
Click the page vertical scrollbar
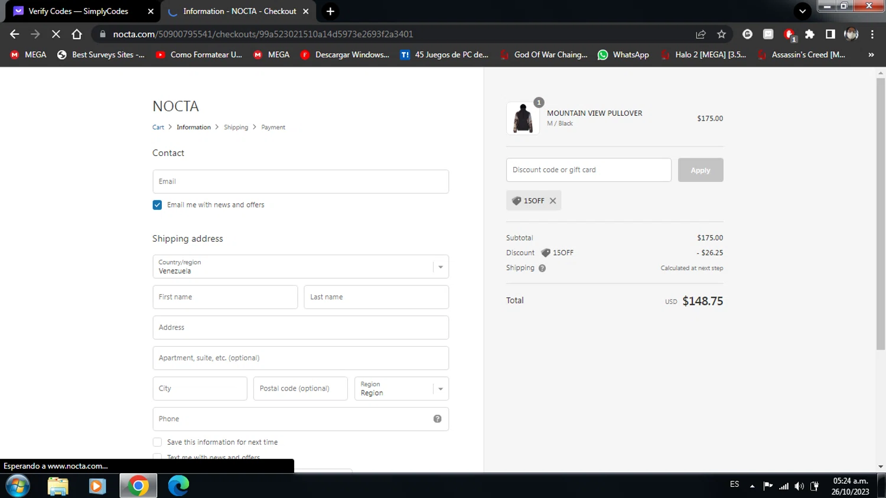click(881, 214)
